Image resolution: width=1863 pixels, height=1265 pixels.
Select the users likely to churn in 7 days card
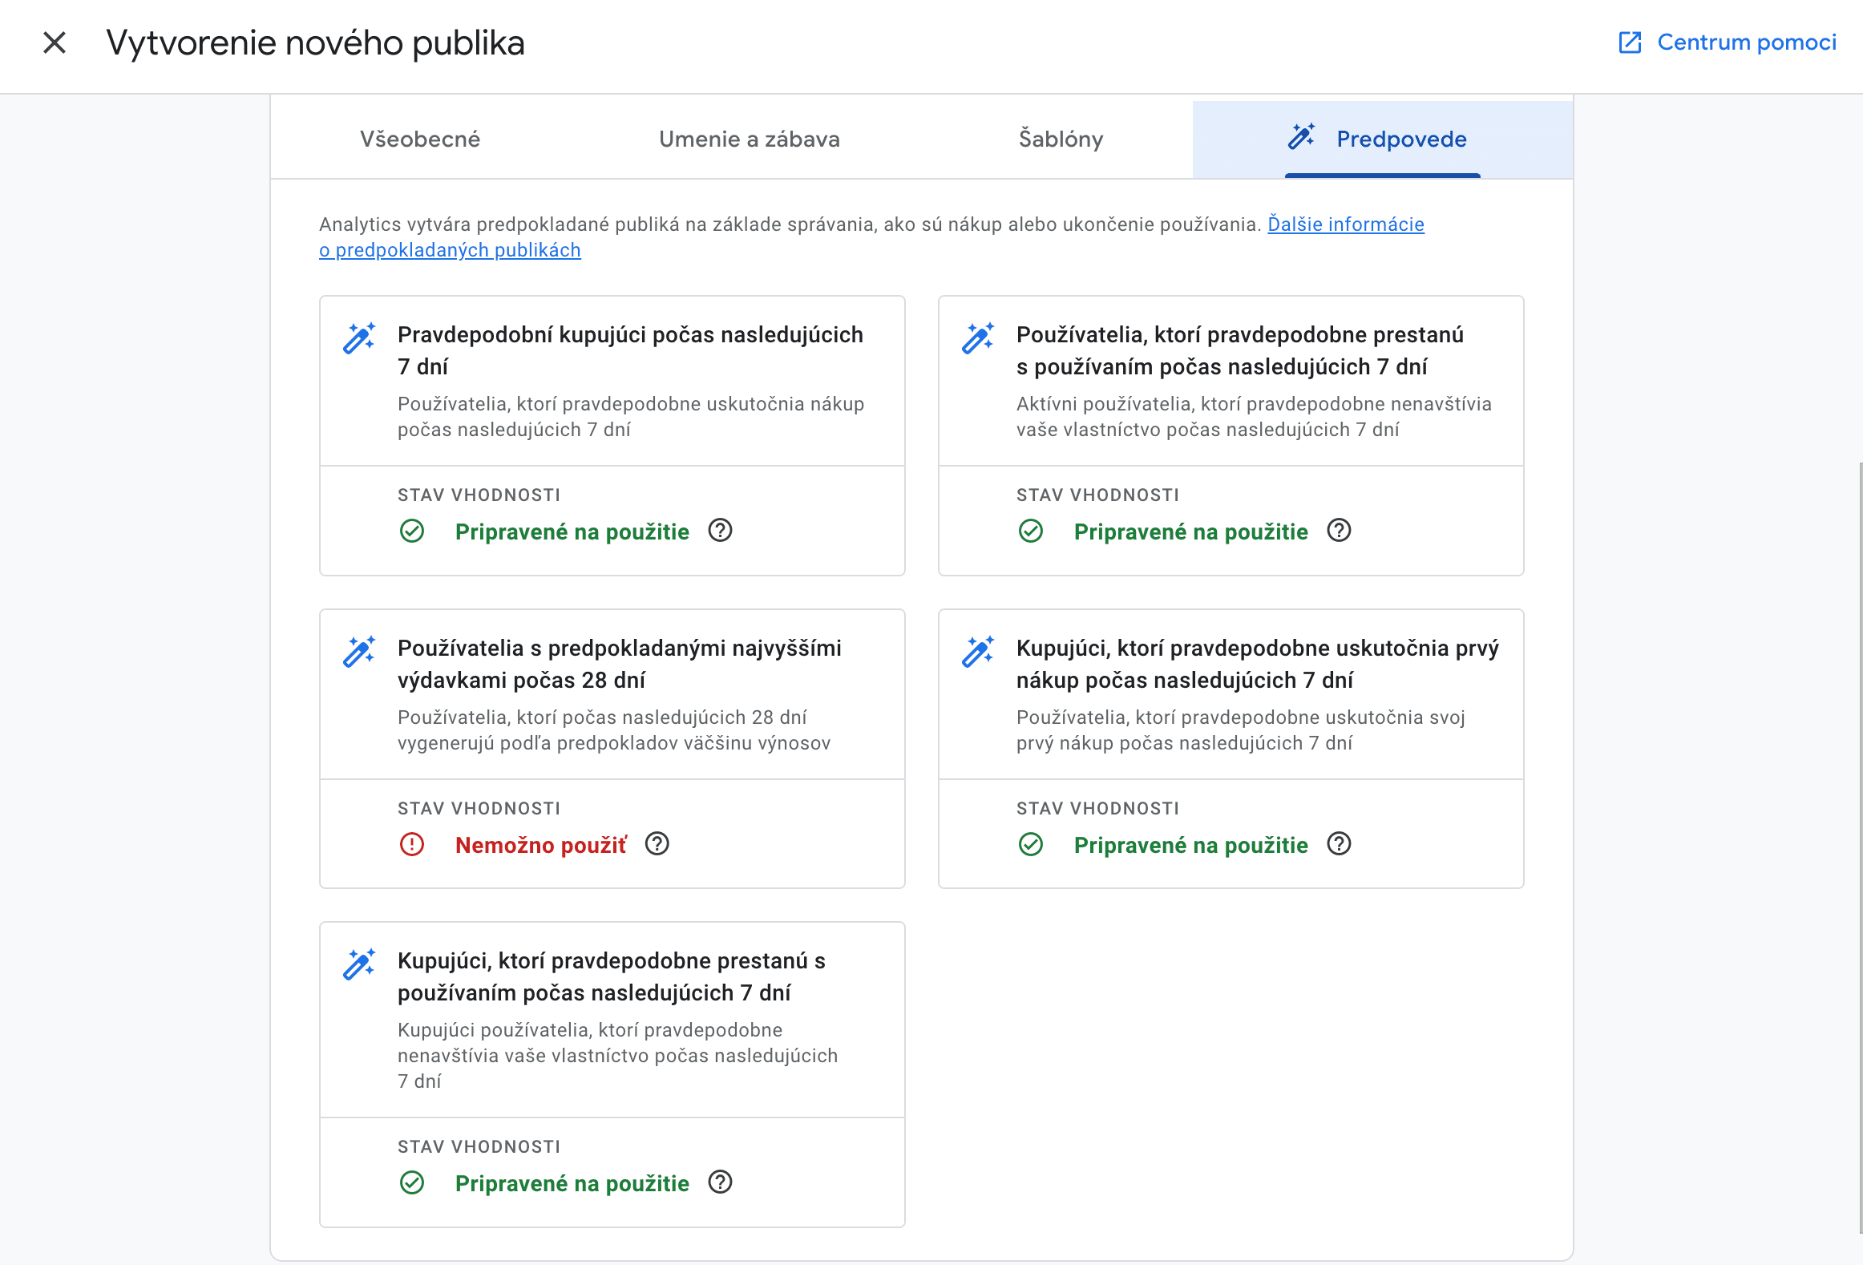(1239, 350)
